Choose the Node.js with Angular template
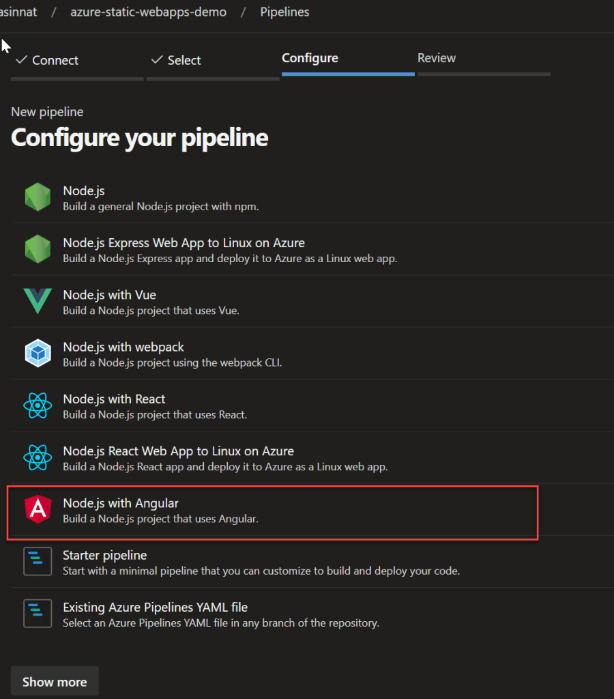 point(121,503)
